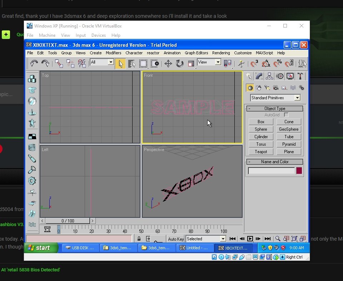Toggle the Angle Snap icon
Image resolution: width=343 pixels, height=281 pixels.
pos(266,64)
